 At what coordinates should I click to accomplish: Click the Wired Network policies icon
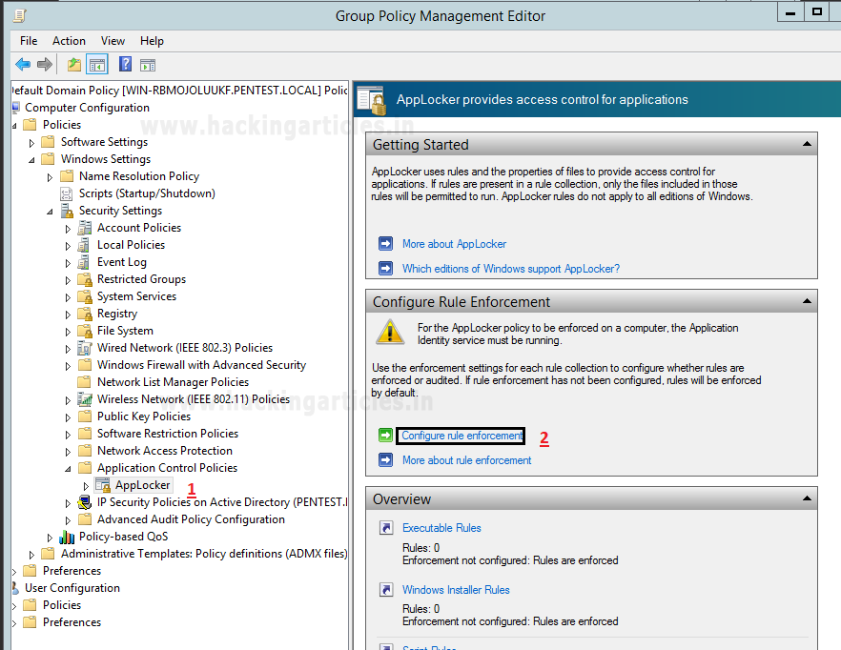point(84,348)
